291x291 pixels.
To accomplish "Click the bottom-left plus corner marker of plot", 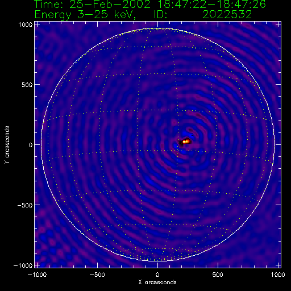I will click(37, 265).
